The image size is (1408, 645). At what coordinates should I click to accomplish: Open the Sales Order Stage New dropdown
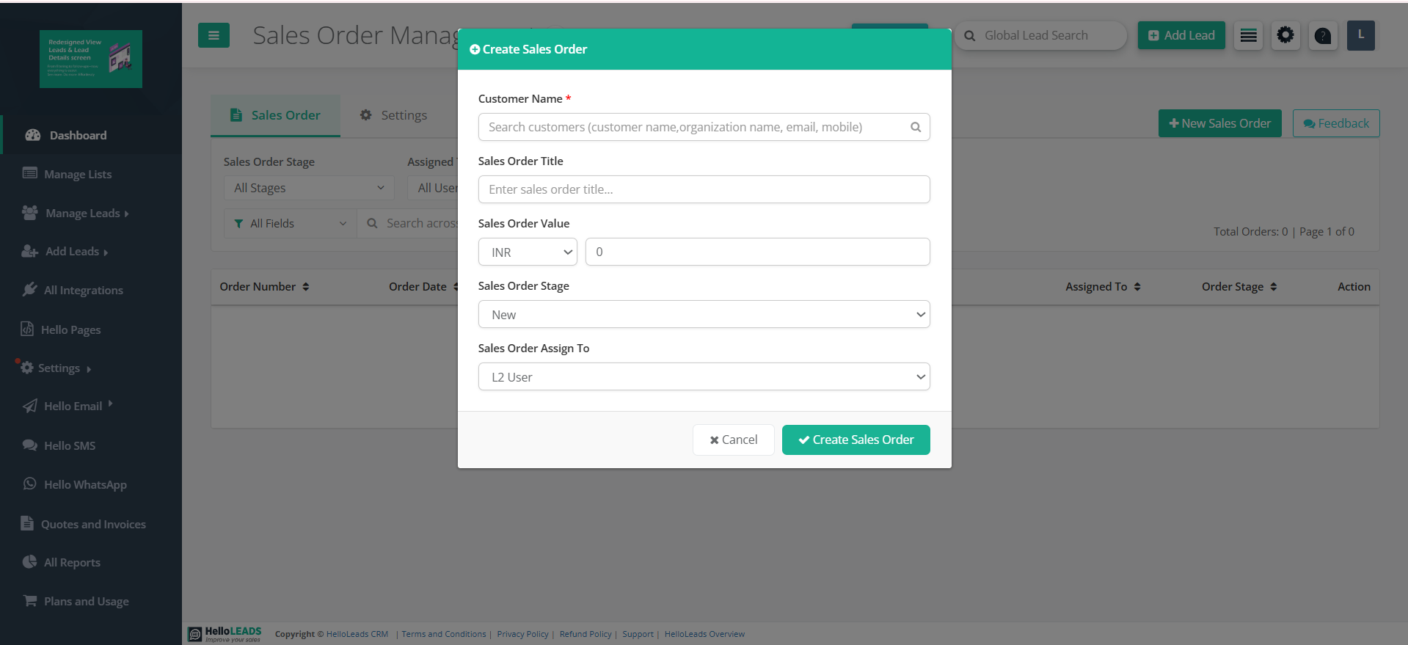(704, 314)
